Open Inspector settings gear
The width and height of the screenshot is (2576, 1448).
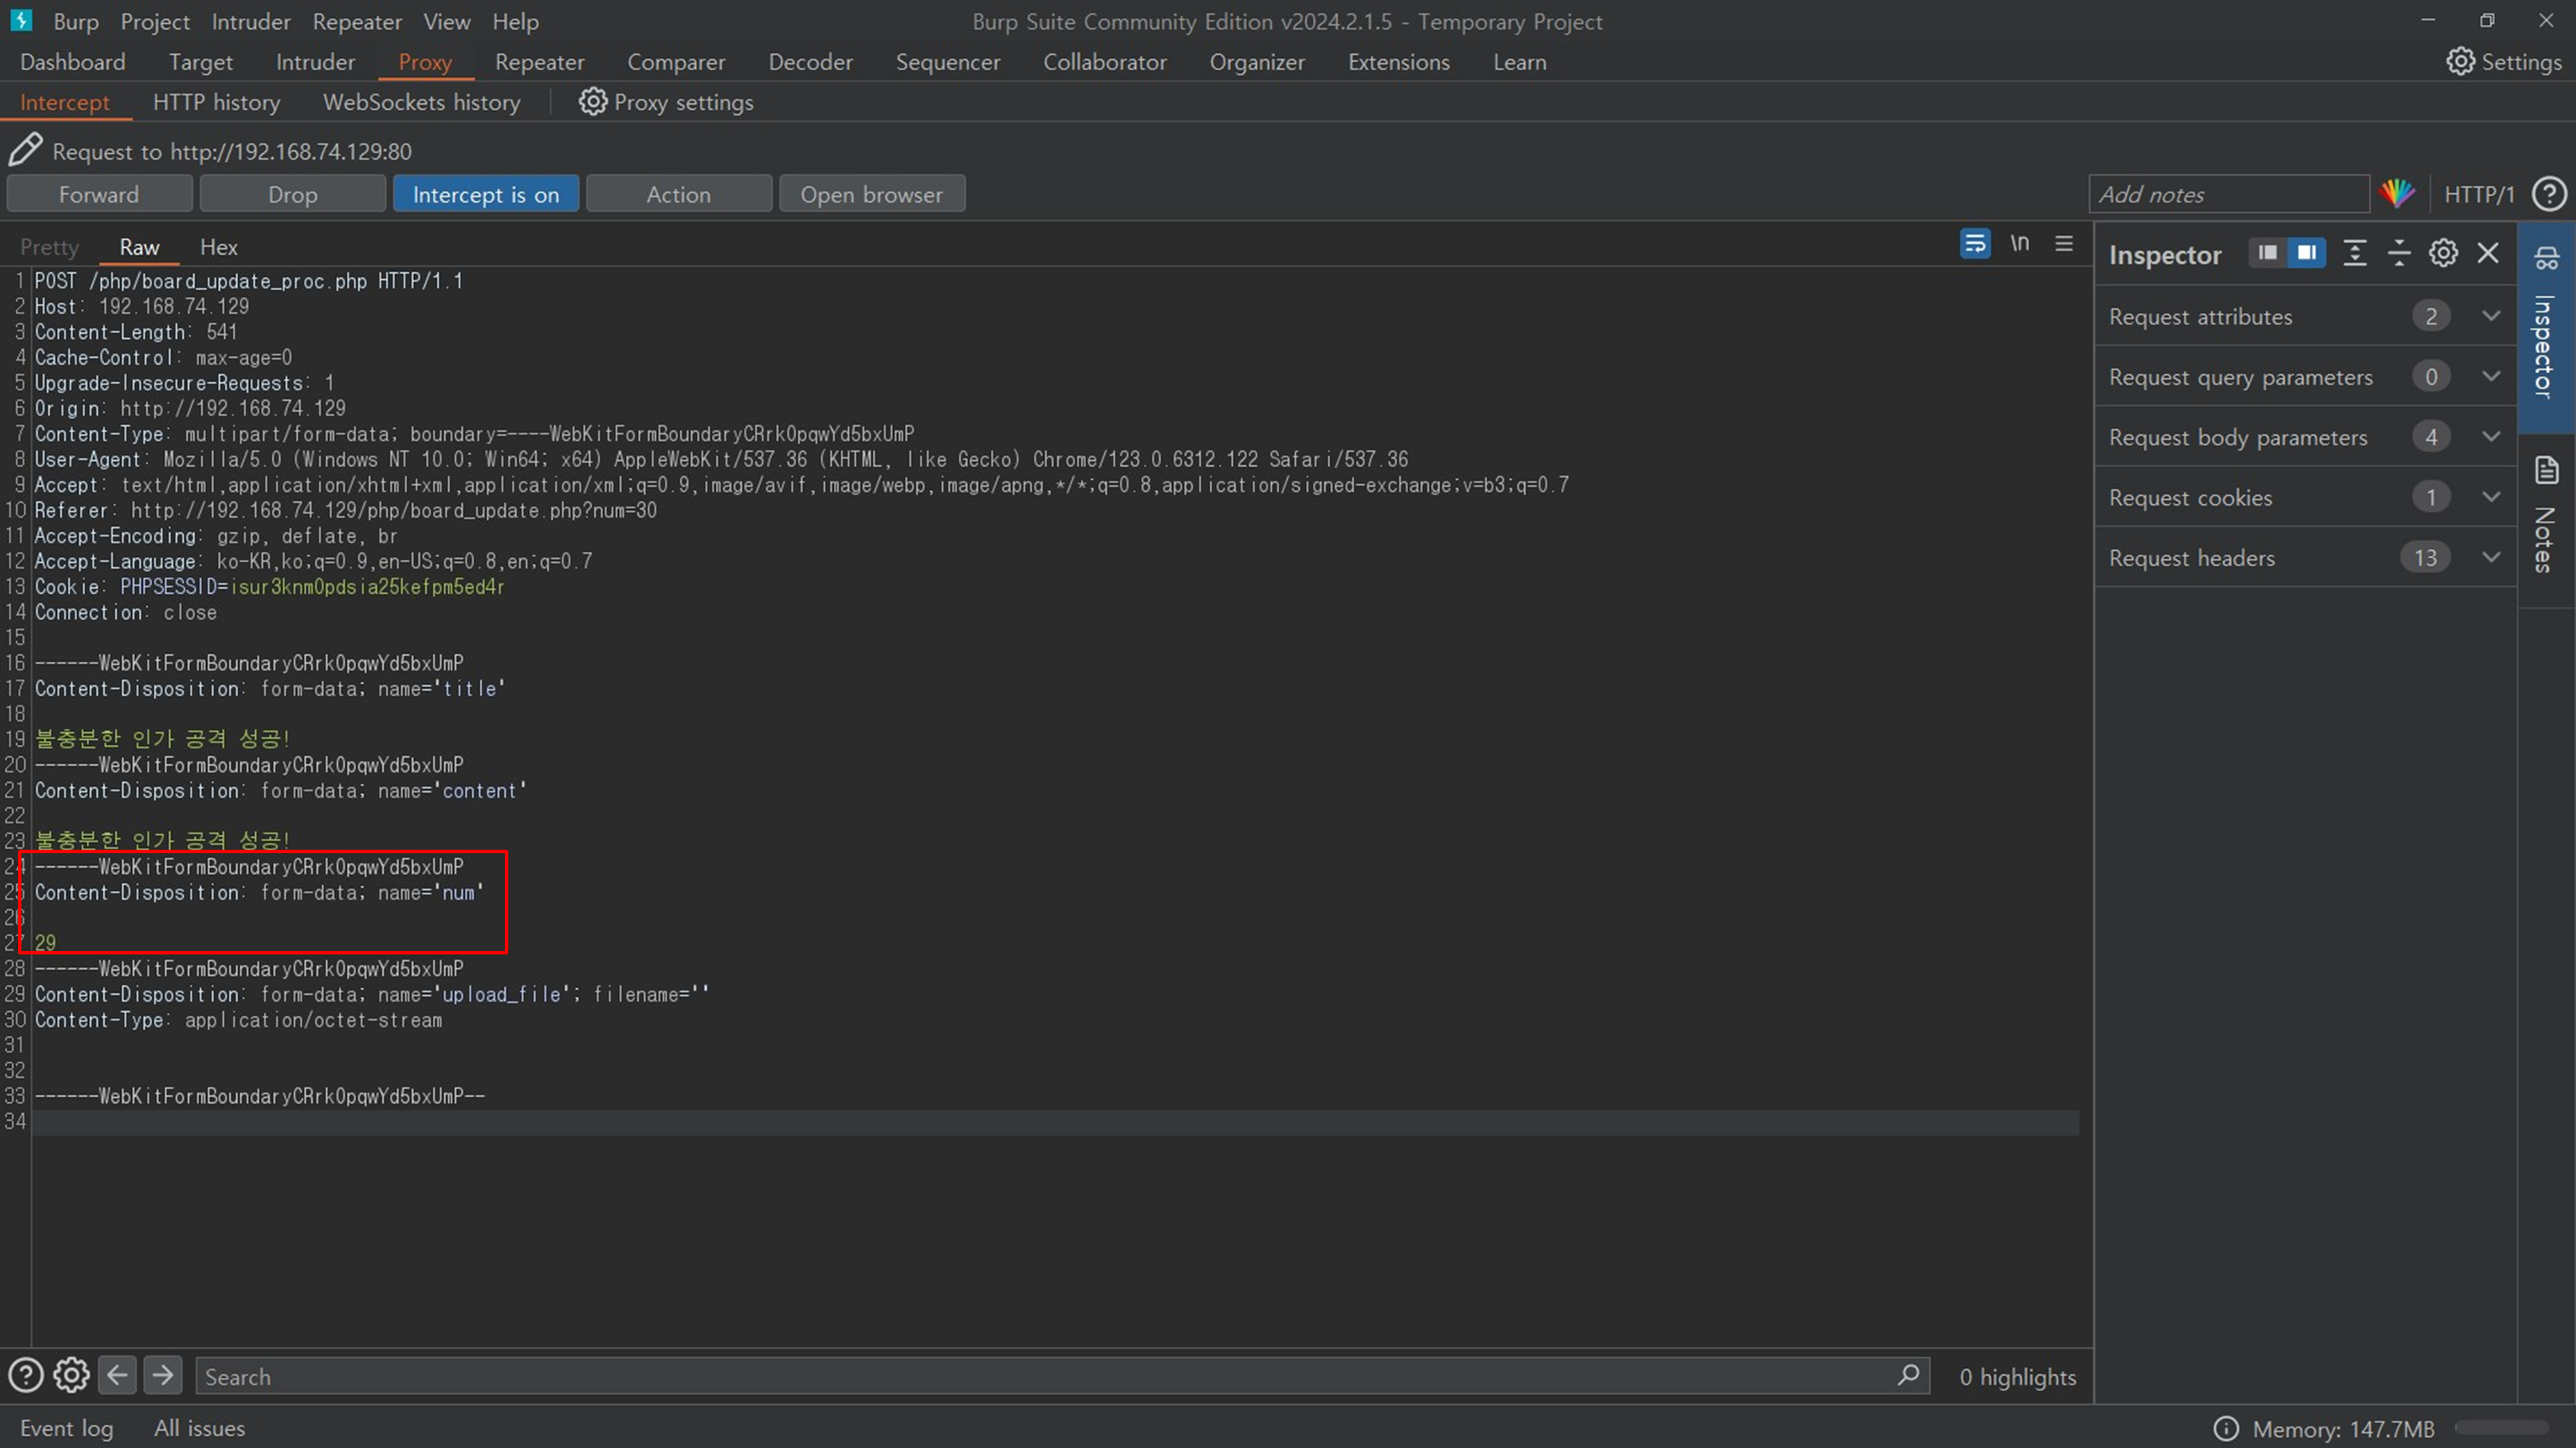[x=2443, y=253]
